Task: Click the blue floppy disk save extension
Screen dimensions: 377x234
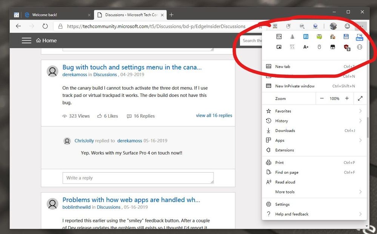Action: tap(346, 37)
